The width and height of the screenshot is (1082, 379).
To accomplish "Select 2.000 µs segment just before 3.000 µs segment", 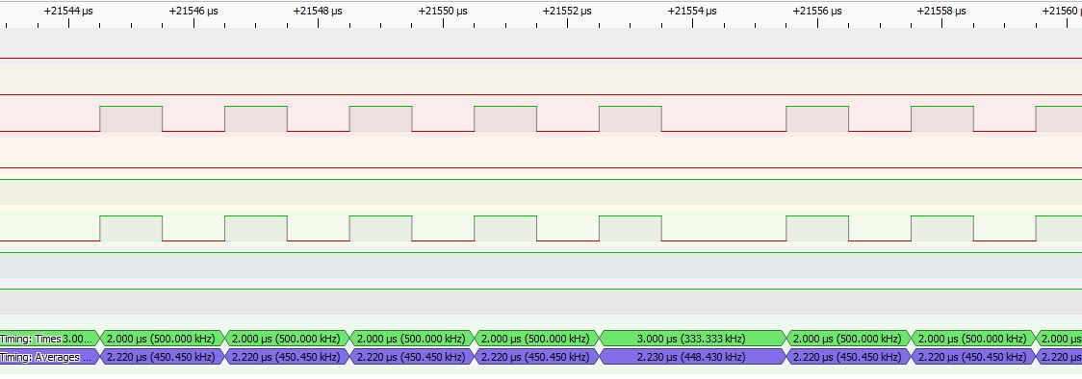I will pyautogui.click(x=537, y=339).
